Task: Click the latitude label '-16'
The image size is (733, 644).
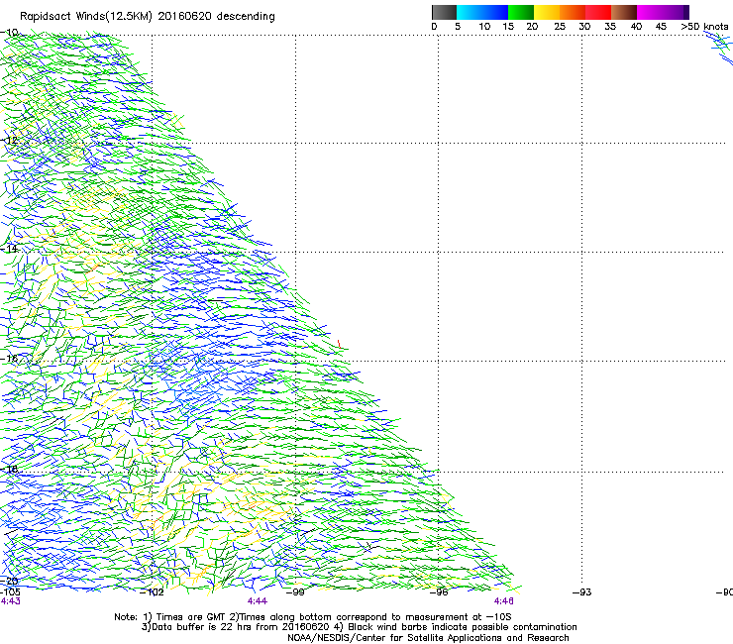Action: 9,359
